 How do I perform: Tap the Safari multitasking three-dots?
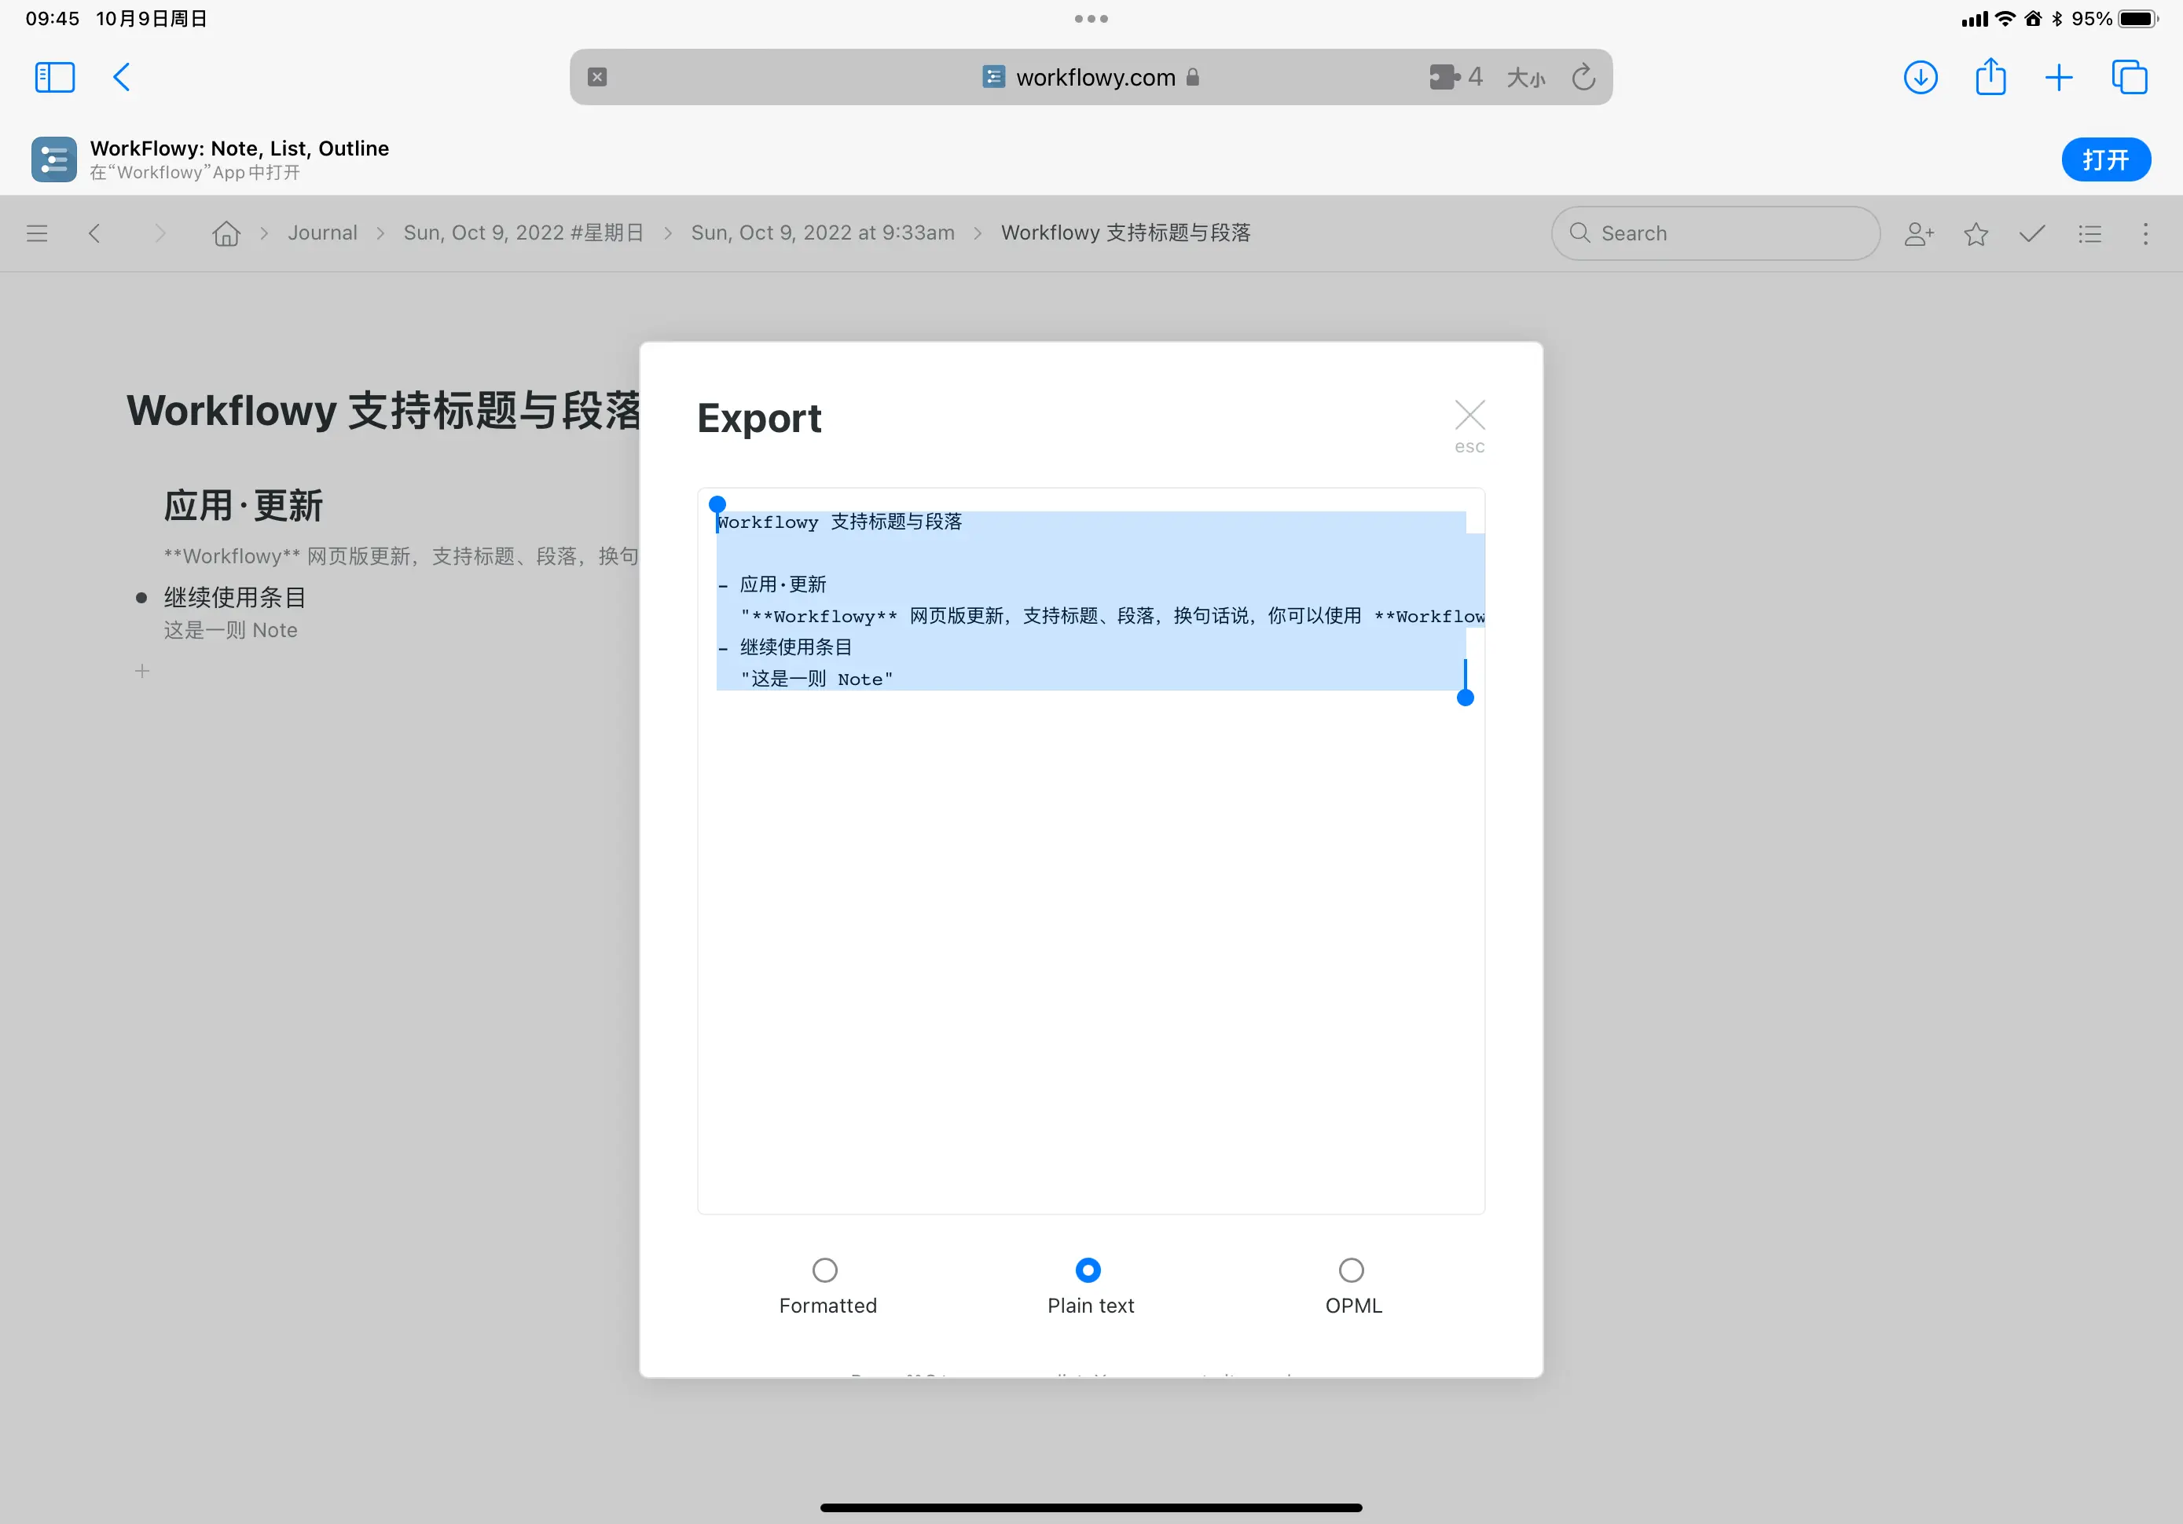(x=1091, y=18)
